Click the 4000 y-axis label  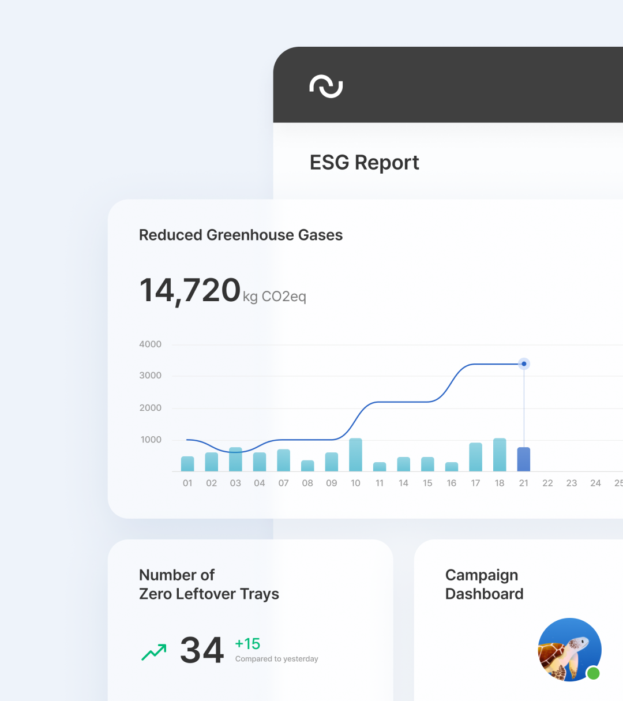[150, 344]
